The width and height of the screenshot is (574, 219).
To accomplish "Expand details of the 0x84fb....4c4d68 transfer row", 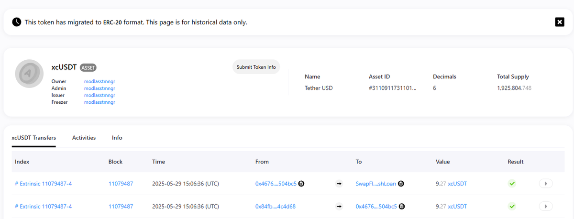I will click(546, 207).
